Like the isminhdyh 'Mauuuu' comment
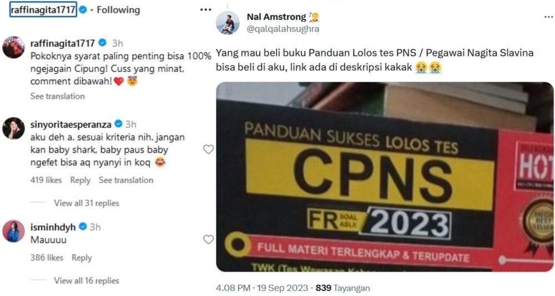The width and height of the screenshot is (555, 296). pos(208,240)
